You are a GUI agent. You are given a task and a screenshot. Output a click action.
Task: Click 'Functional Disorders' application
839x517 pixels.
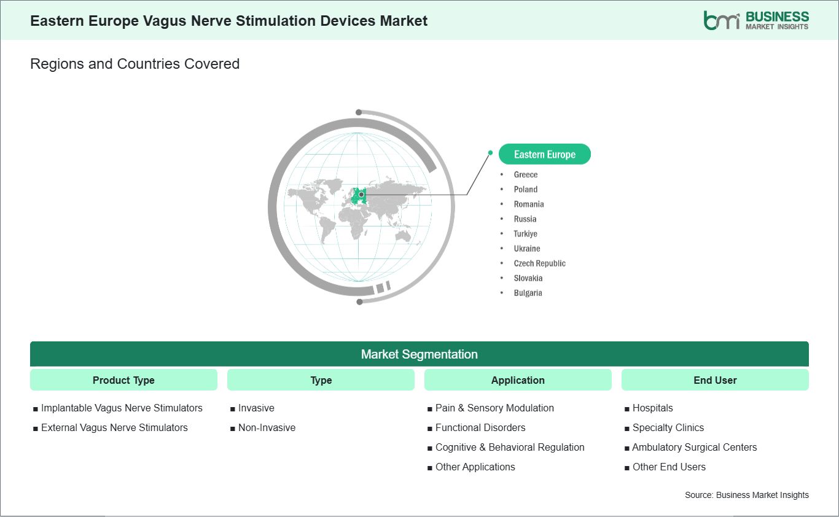click(480, 427)
